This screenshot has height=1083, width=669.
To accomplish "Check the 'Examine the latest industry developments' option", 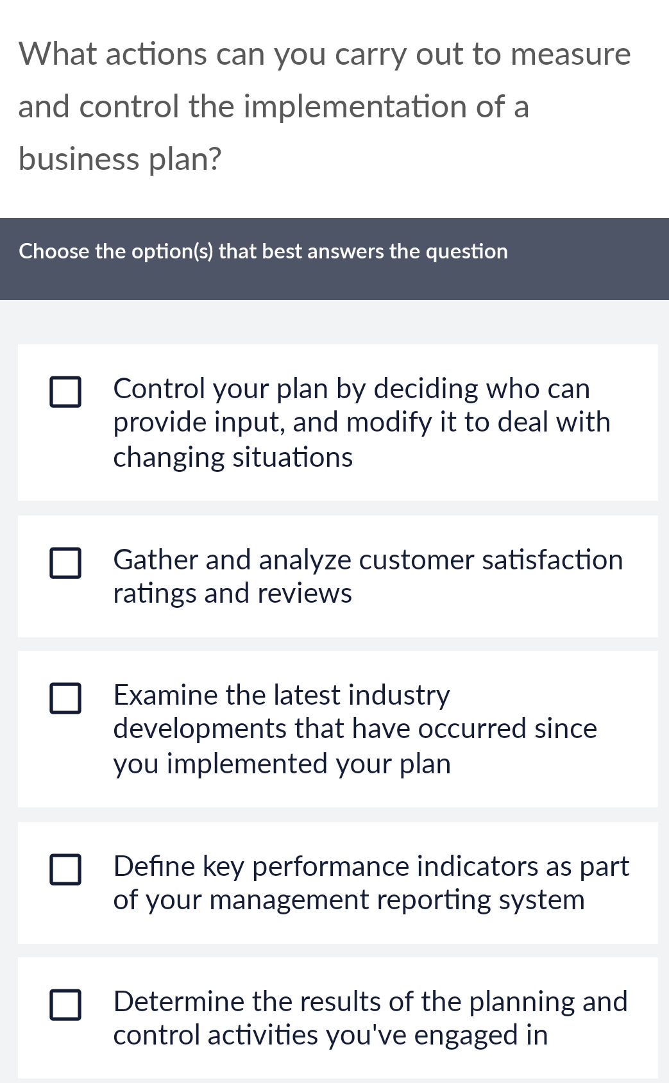I will 66,699.
